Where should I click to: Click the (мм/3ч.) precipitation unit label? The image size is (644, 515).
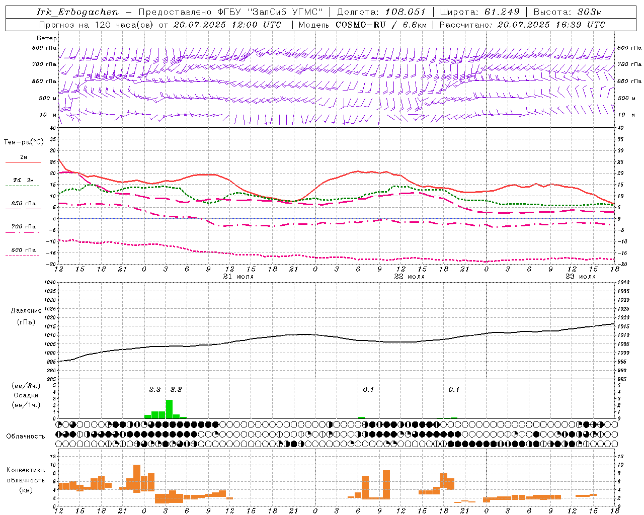(26, 386)
